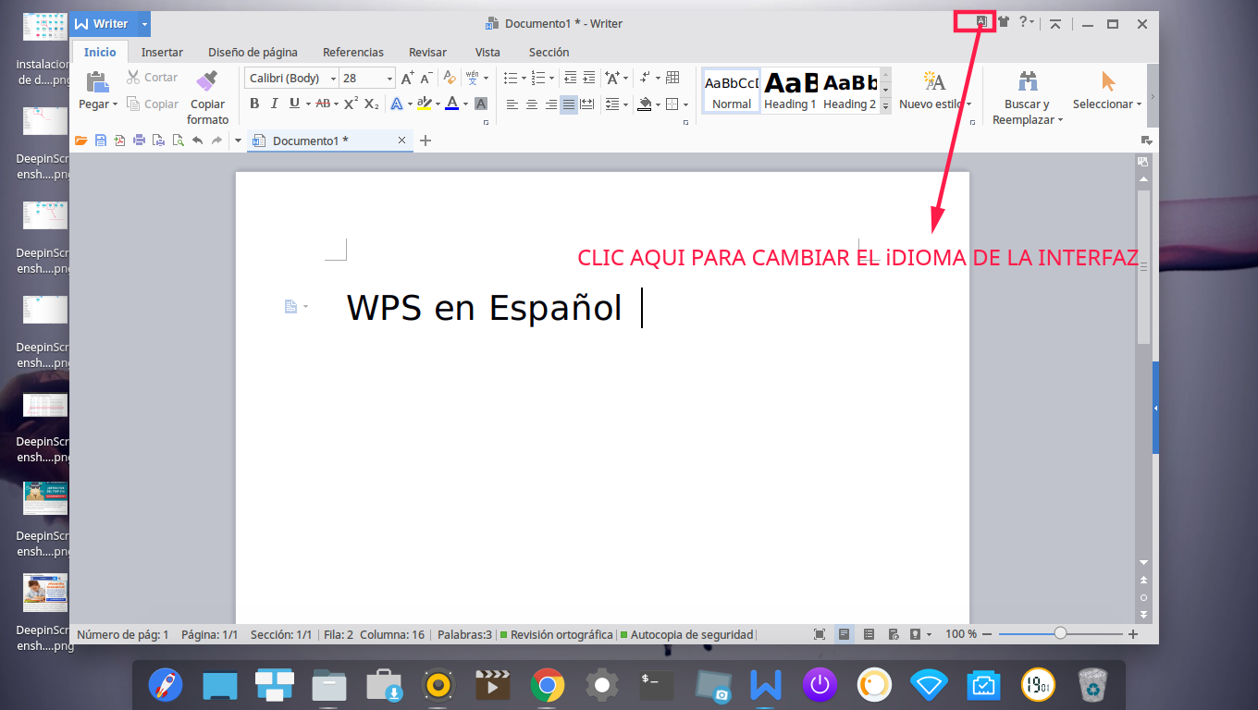Toggle bold formatting

[254, 104]
